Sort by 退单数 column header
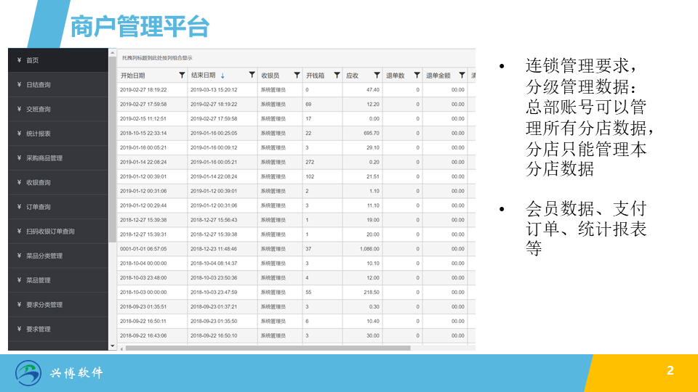This screenshot has height=392, width=698. click(x=396, y=75)
